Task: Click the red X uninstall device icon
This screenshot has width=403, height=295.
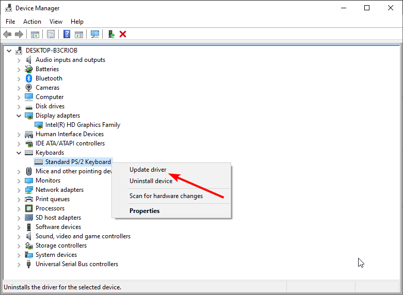Action: point(123,34)
